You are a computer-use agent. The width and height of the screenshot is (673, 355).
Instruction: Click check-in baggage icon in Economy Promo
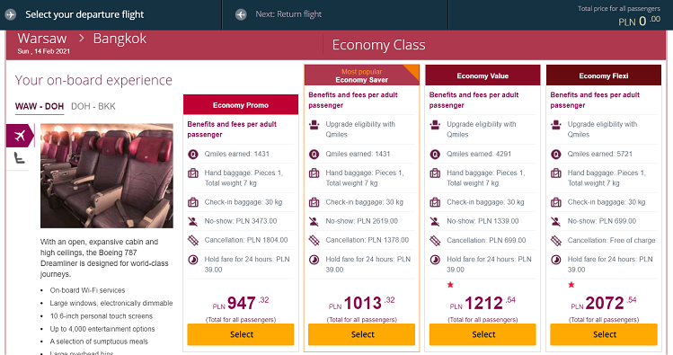pyautogui.click(x=193, y=202)
